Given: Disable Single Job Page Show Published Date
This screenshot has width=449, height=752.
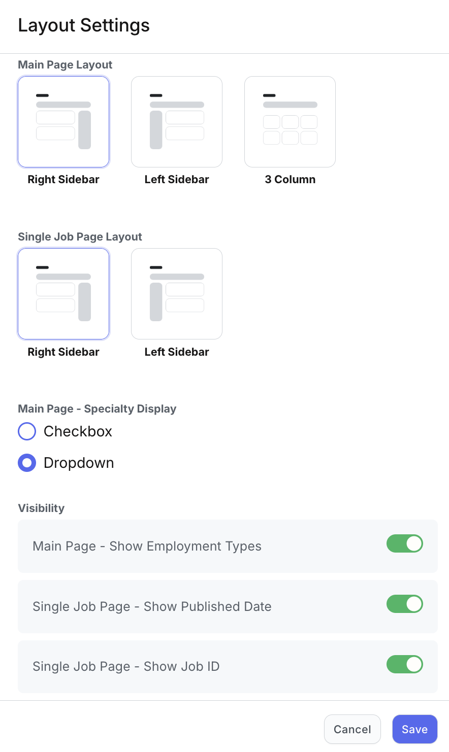Looking at the screenshot, I should [x=405, y=604].
